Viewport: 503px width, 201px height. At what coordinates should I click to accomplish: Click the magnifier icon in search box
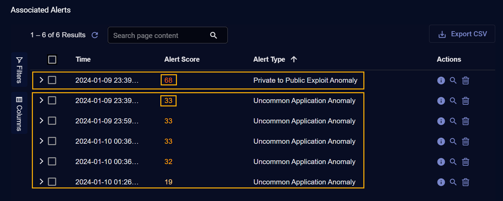pyautogui.click(x=214, y=35)
